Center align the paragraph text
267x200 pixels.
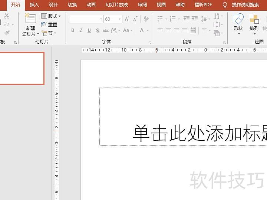168,30
